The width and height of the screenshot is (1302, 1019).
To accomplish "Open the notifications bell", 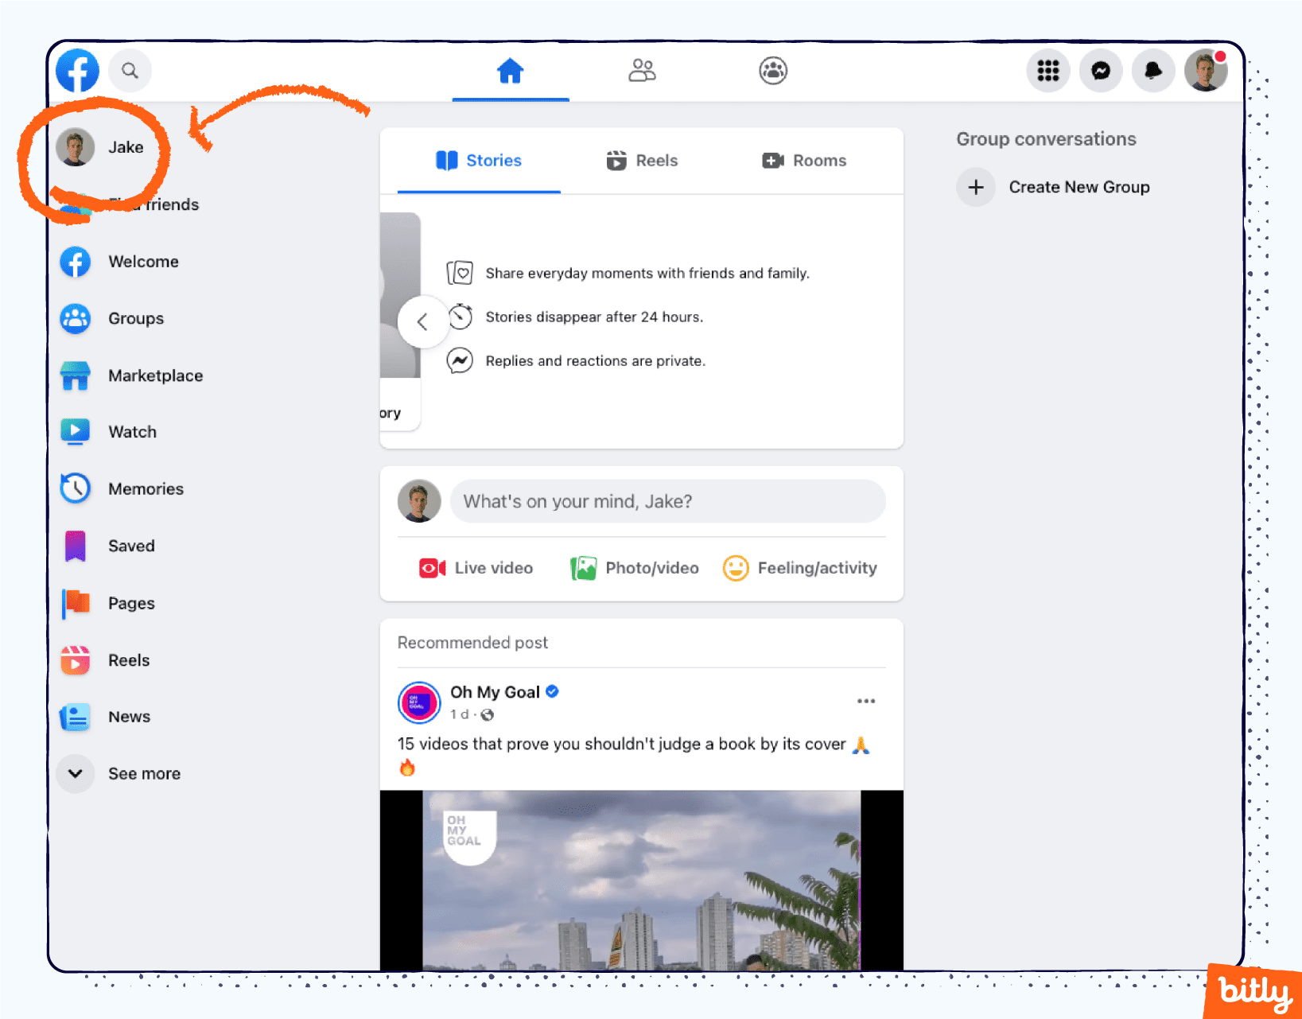I will click(x=1152, y=71).
